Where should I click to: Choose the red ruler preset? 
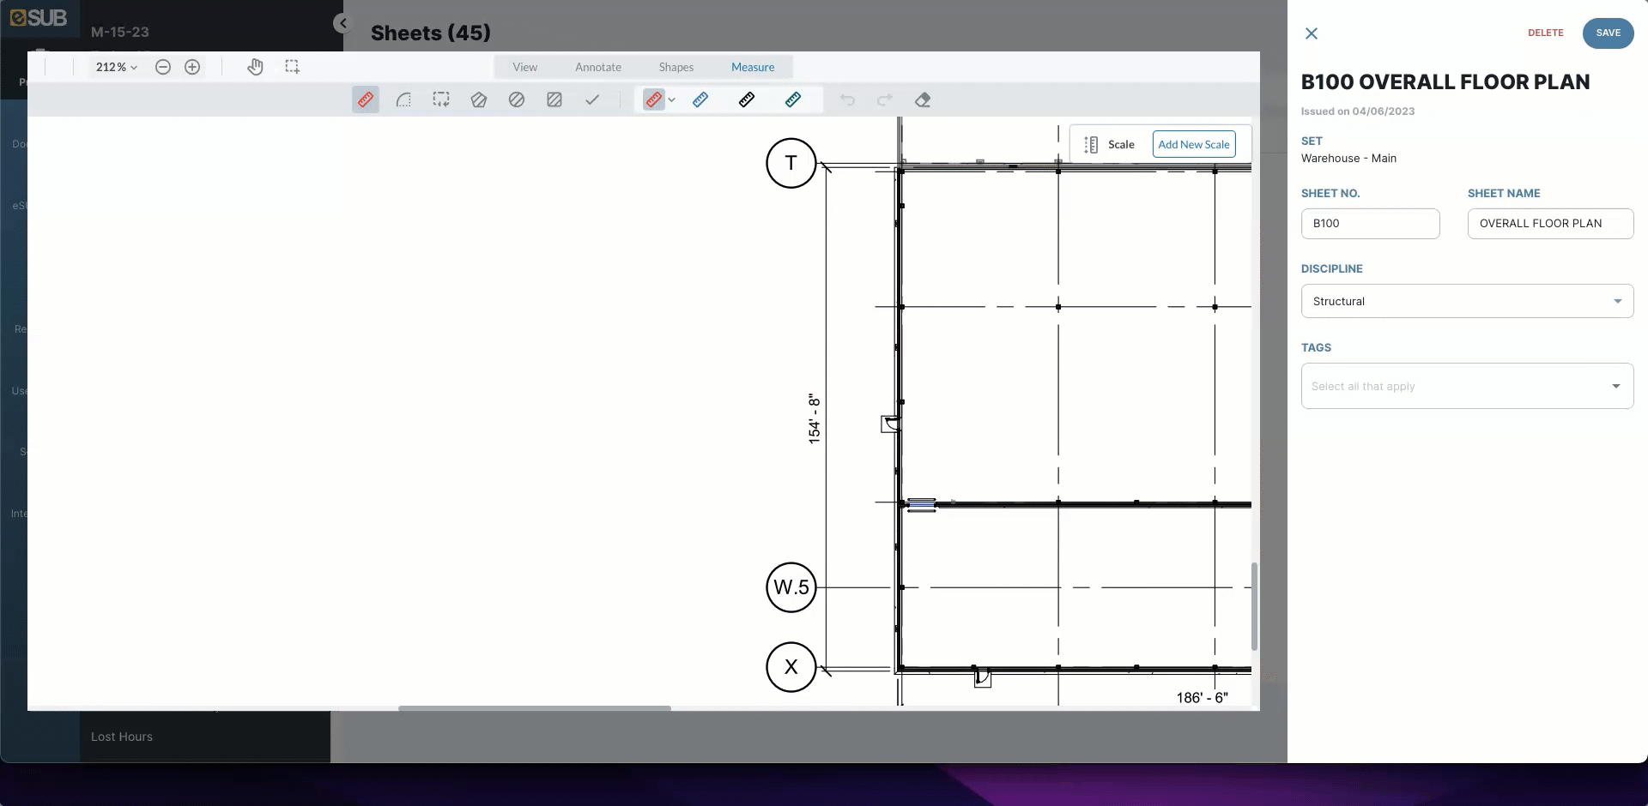[654, 100]
